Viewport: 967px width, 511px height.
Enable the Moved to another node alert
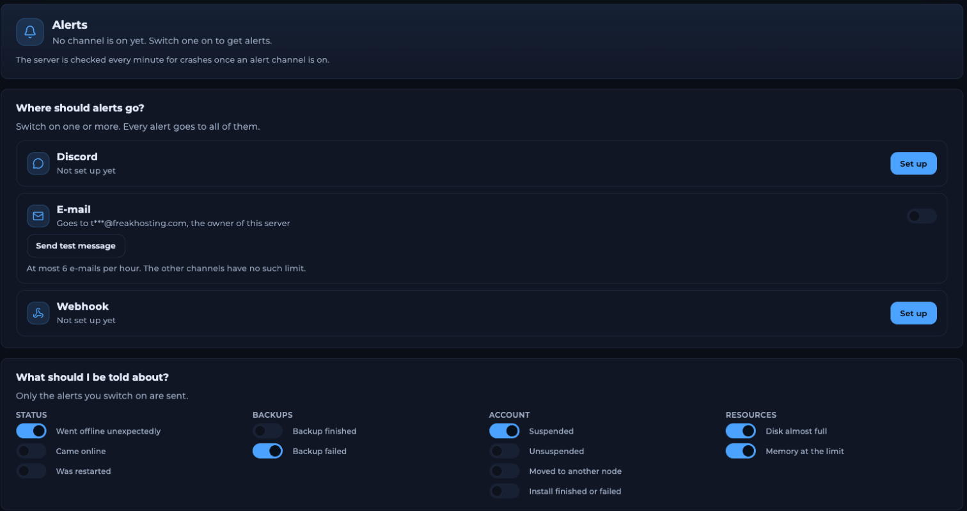click(x=505, y=471)
